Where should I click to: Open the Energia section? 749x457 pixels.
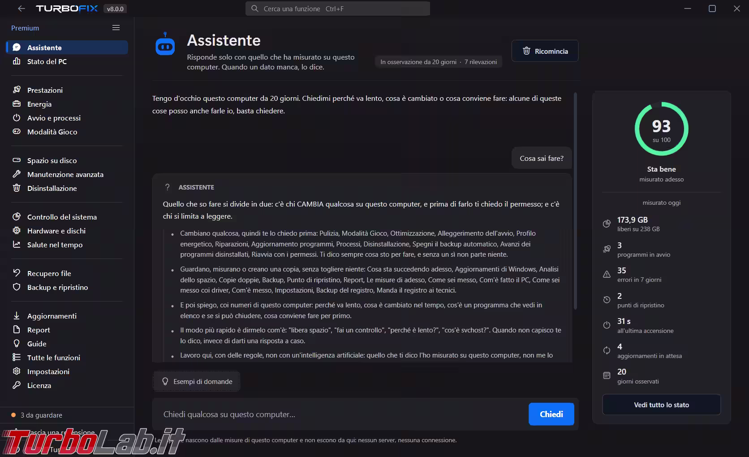67,104
